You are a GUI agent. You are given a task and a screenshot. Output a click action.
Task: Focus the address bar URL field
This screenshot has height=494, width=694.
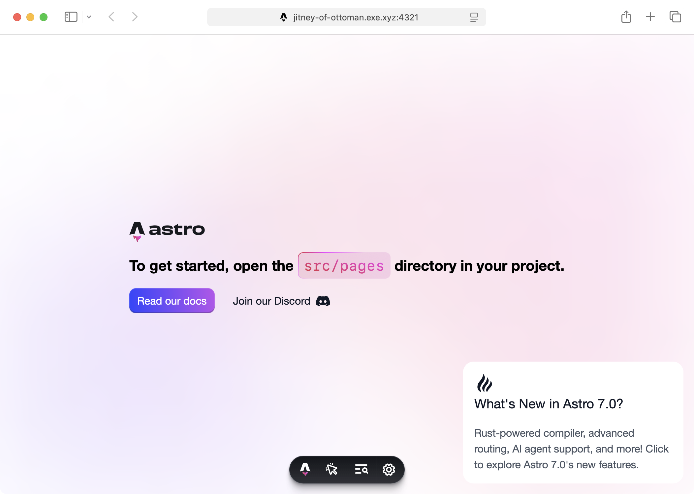point(346,17)
